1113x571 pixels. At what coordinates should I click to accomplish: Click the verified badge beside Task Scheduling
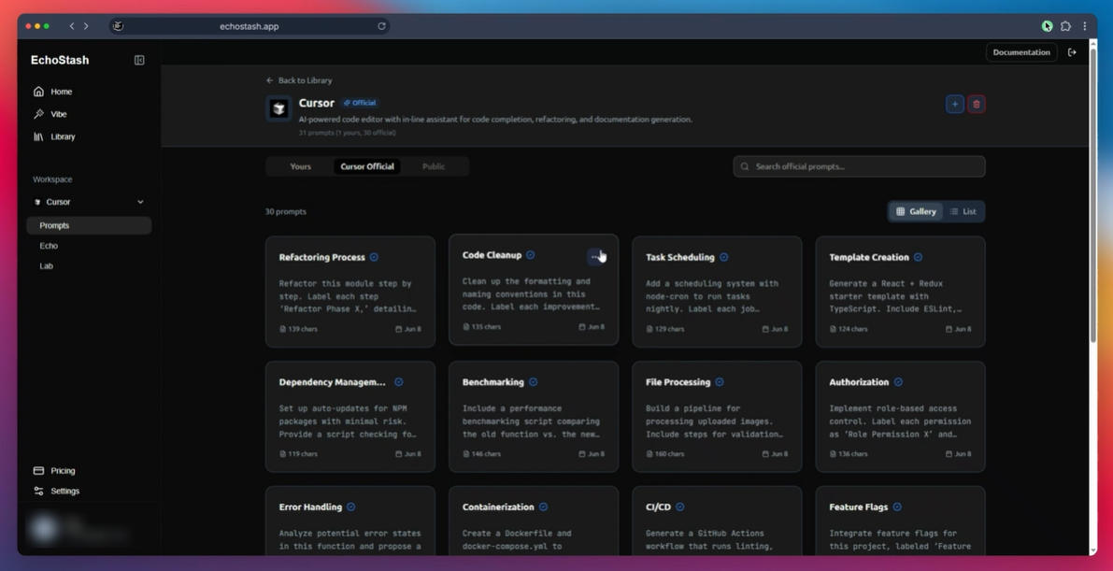point(723,257)
